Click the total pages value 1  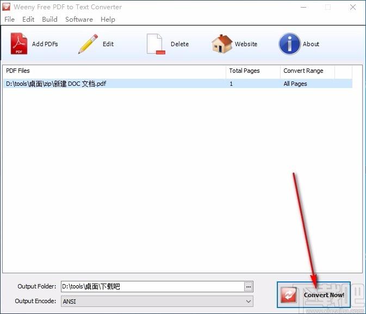pyautogui.click(x=231, y=84)
